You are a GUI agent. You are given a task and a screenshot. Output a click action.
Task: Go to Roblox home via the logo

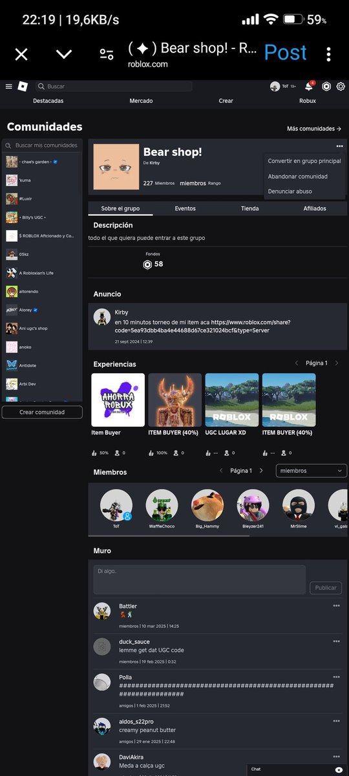(x=23, y=86)
